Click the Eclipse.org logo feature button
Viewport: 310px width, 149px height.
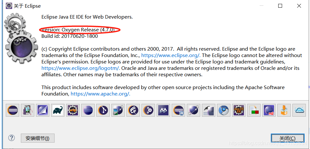13,110
